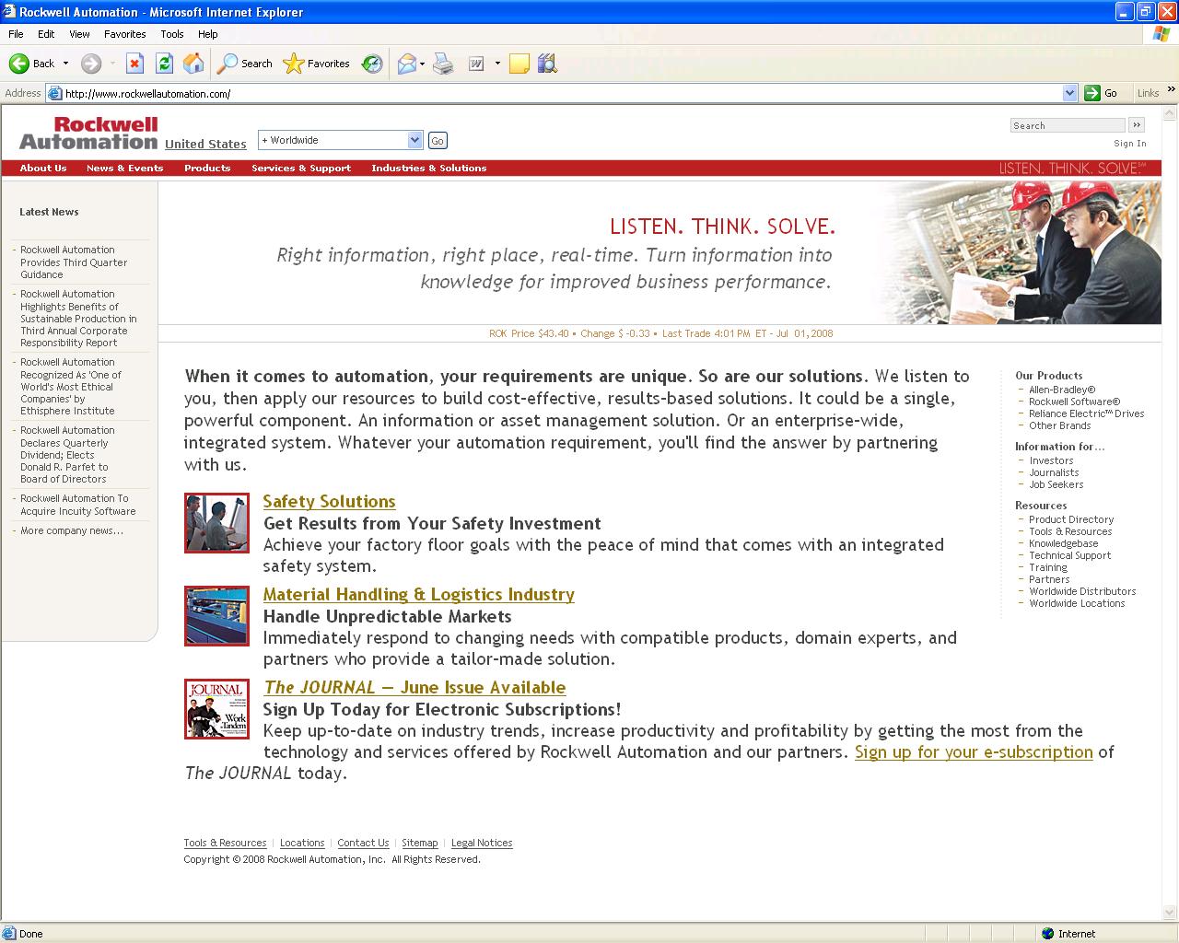Open the Knowledgebase resource link
This screenshot has width=1179, height=943.
point(1064,543)
